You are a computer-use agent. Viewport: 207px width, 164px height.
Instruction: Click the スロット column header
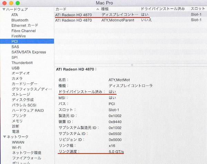pyautogui.click(x=197, y=8)
